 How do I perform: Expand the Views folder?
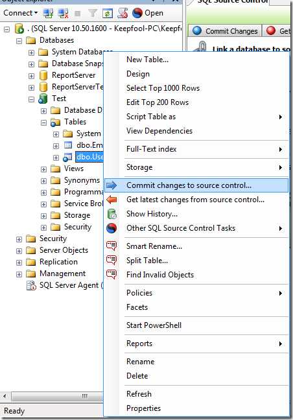coord(43,169)
